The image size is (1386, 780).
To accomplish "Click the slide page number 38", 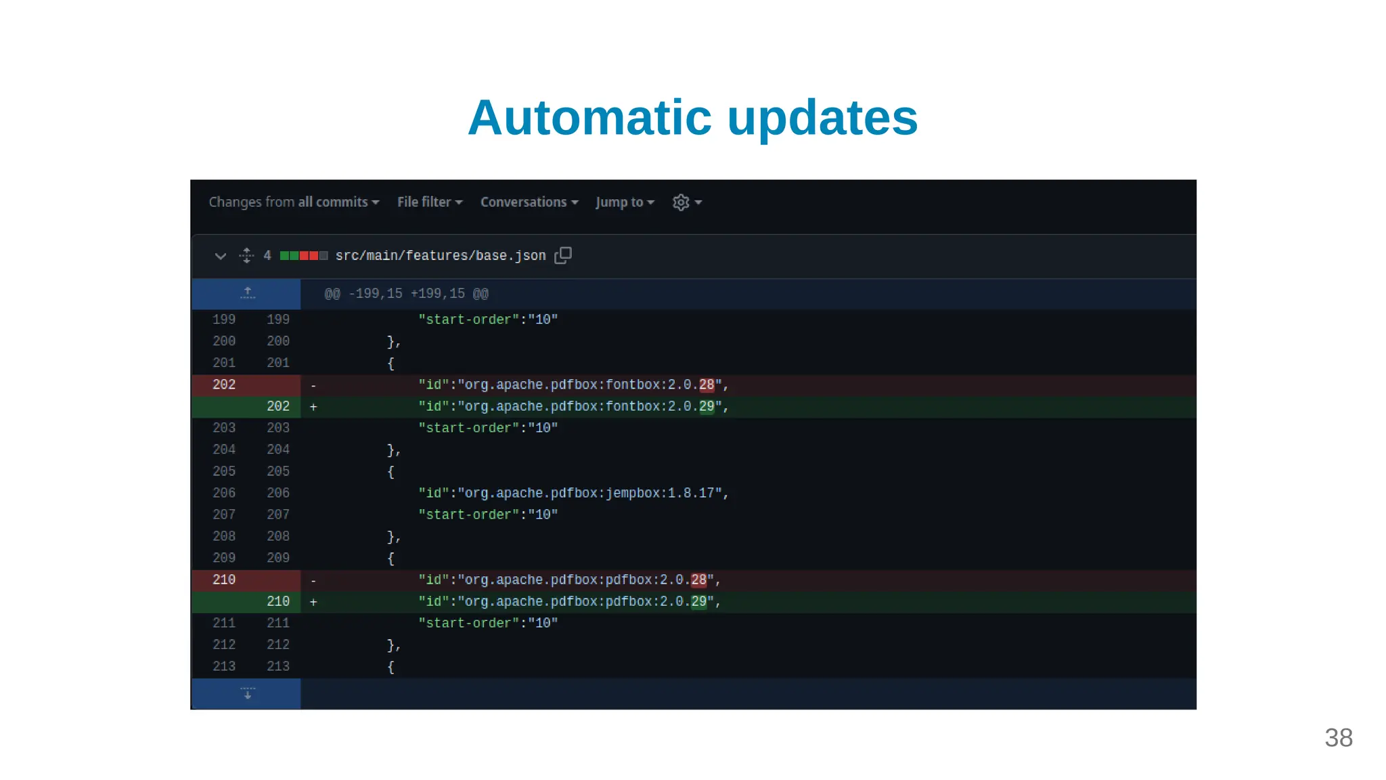I will point(1339,738).
